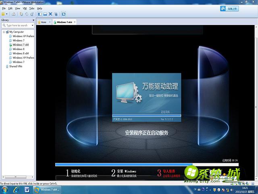Collapse the My Computer tree node
258x194 pixels.
[x=4, y=32]
